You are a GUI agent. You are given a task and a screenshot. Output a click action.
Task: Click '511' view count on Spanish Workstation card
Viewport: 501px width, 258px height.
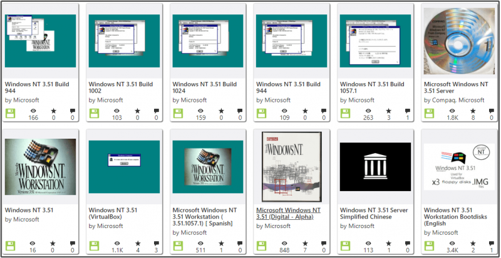coord(200,251)
